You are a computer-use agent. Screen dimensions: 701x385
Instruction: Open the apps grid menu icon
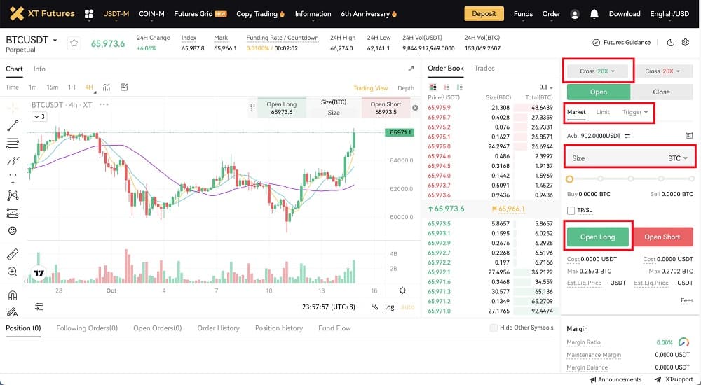pos(89,14)
